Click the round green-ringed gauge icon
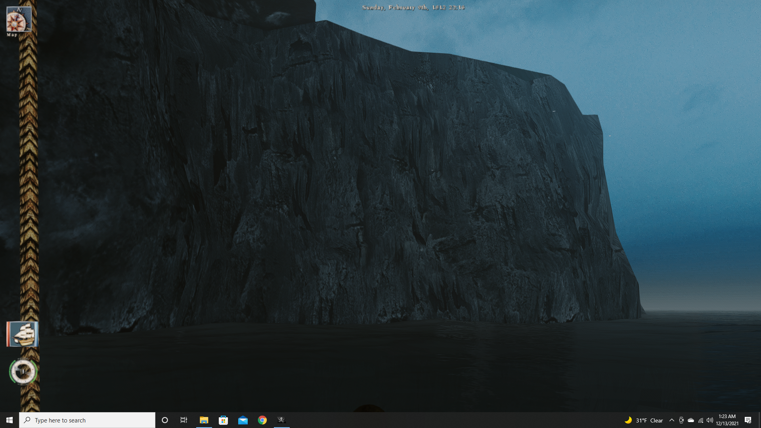 (x=23, y=371)
